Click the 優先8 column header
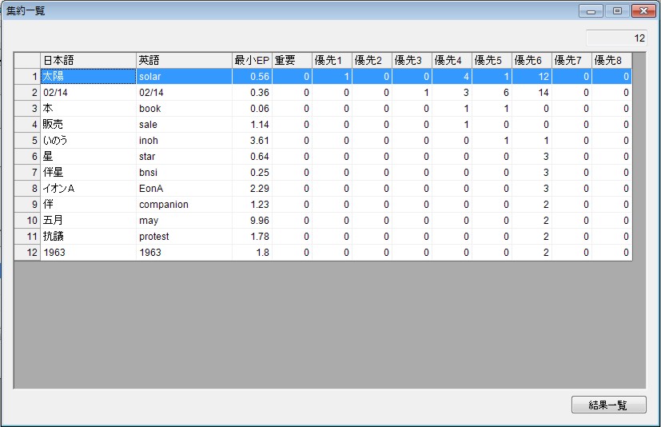 [611, 61]
